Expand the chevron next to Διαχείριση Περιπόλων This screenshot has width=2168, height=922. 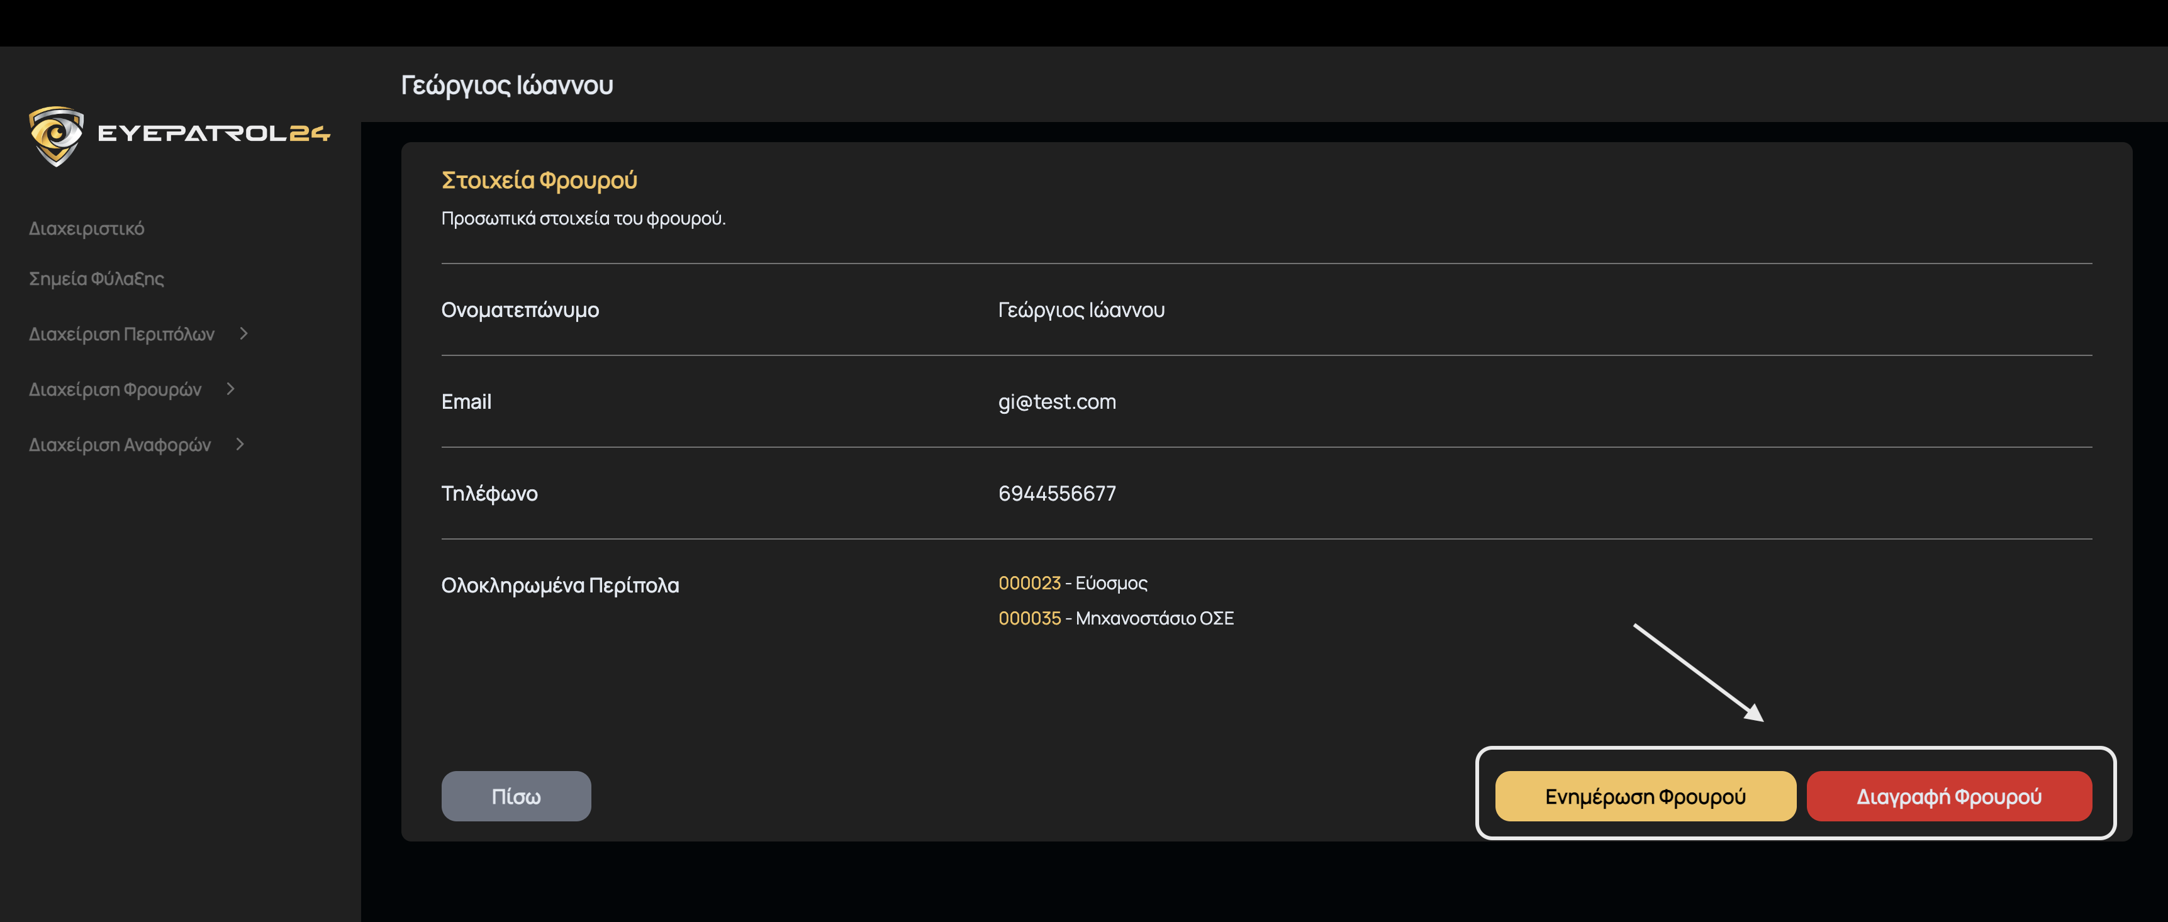click(x=243, y=334)
